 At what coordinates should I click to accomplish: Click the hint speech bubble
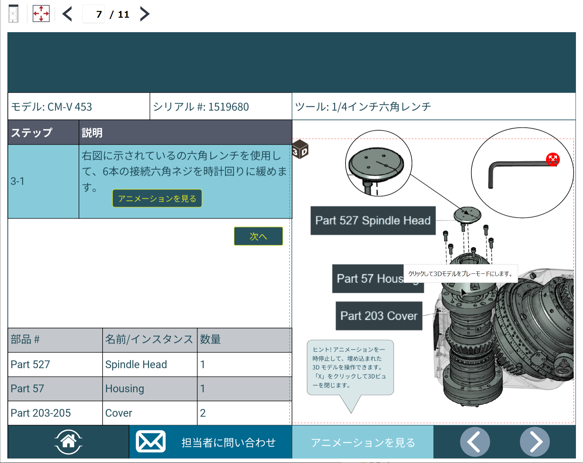point(350,367)
